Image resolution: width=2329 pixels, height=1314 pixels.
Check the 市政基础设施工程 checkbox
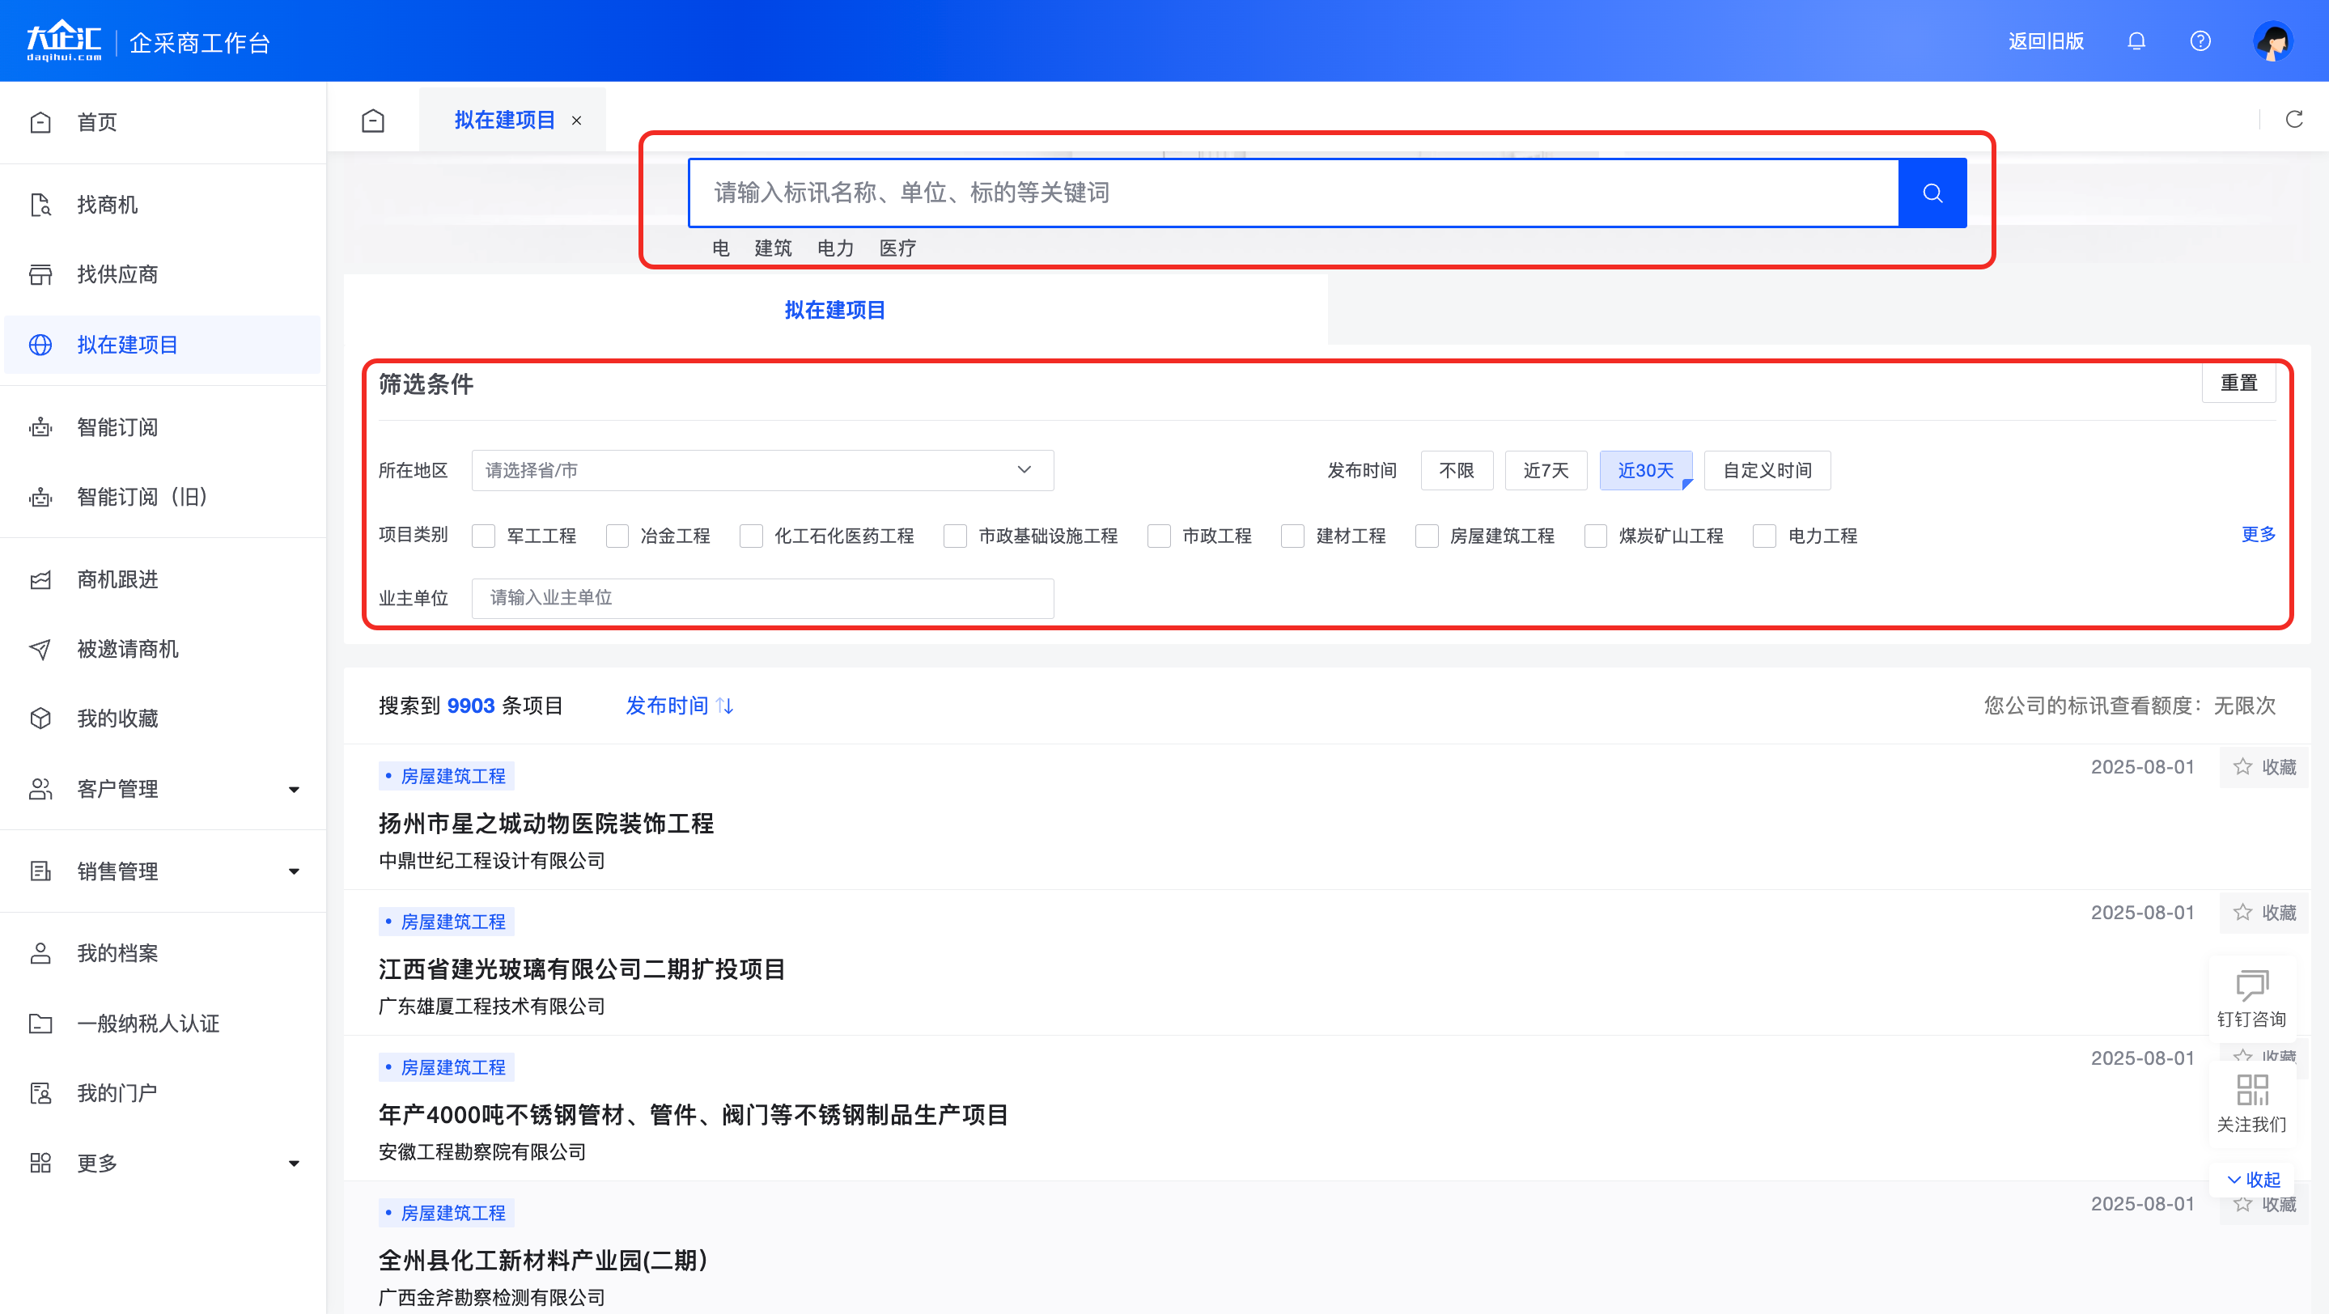click(956, 536)
